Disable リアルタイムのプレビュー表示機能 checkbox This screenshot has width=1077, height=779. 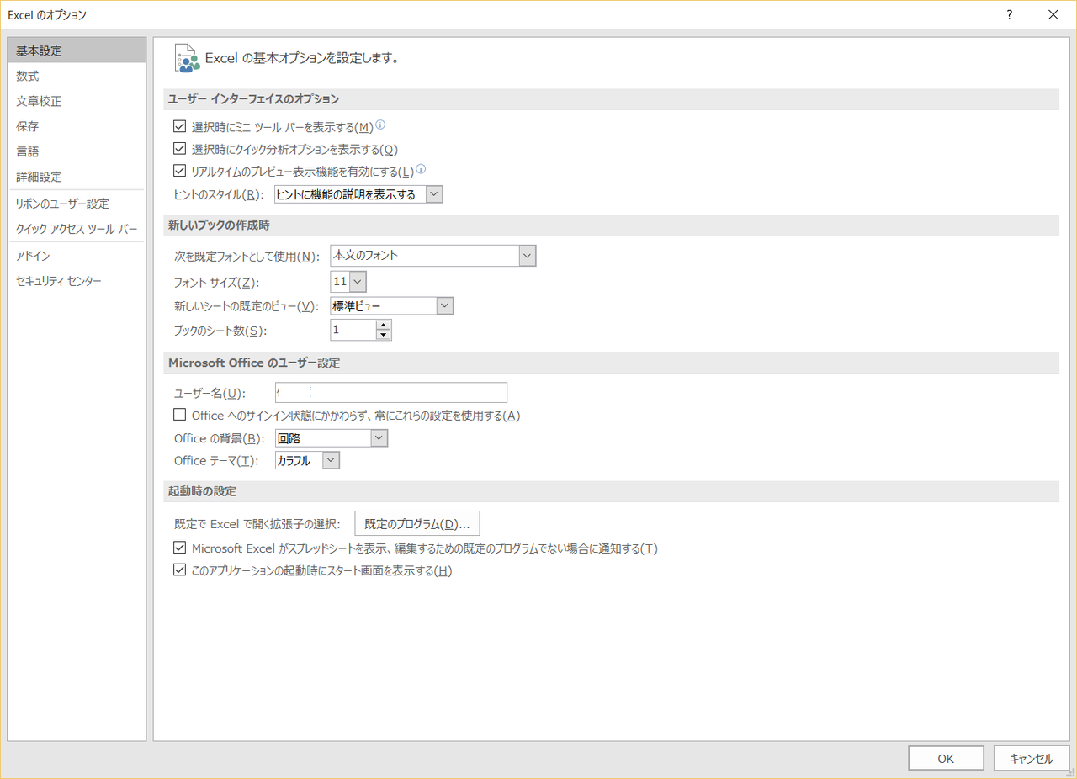tap(178, 171)
